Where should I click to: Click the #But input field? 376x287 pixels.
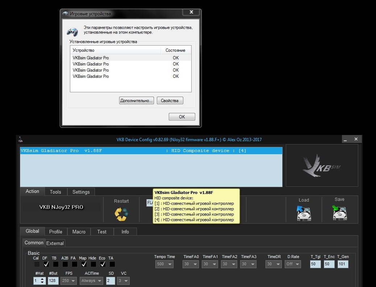pos(53,280)
